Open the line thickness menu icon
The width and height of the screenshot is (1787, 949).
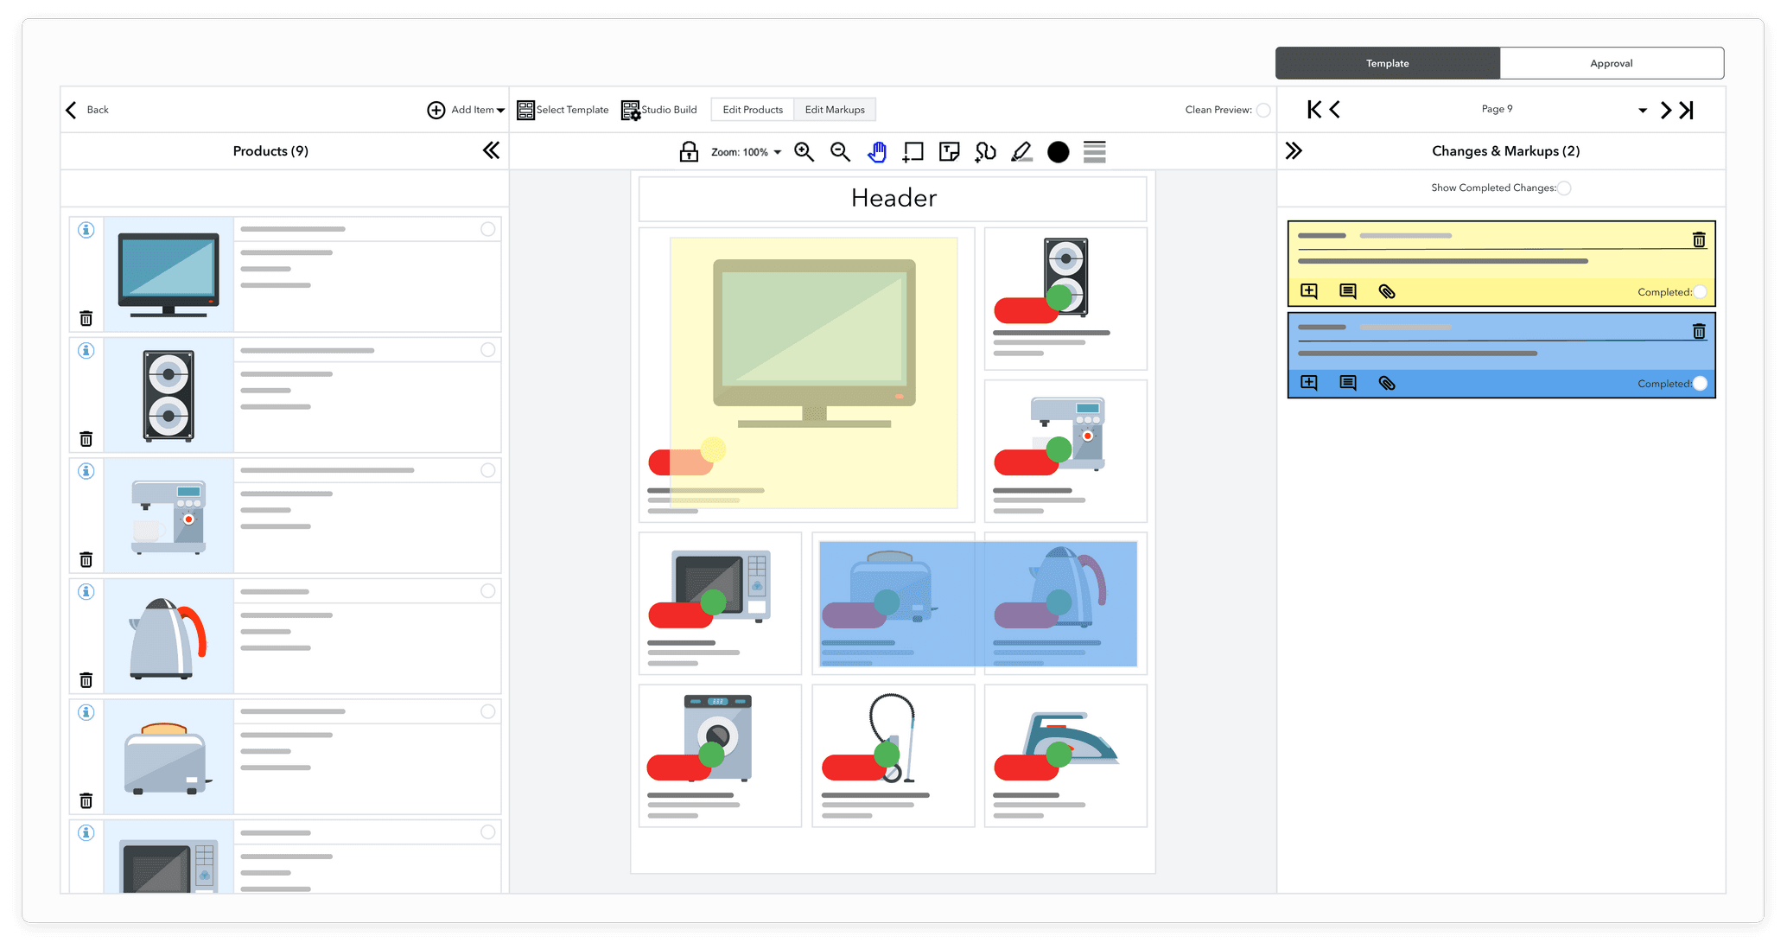tap(1094, 152)
